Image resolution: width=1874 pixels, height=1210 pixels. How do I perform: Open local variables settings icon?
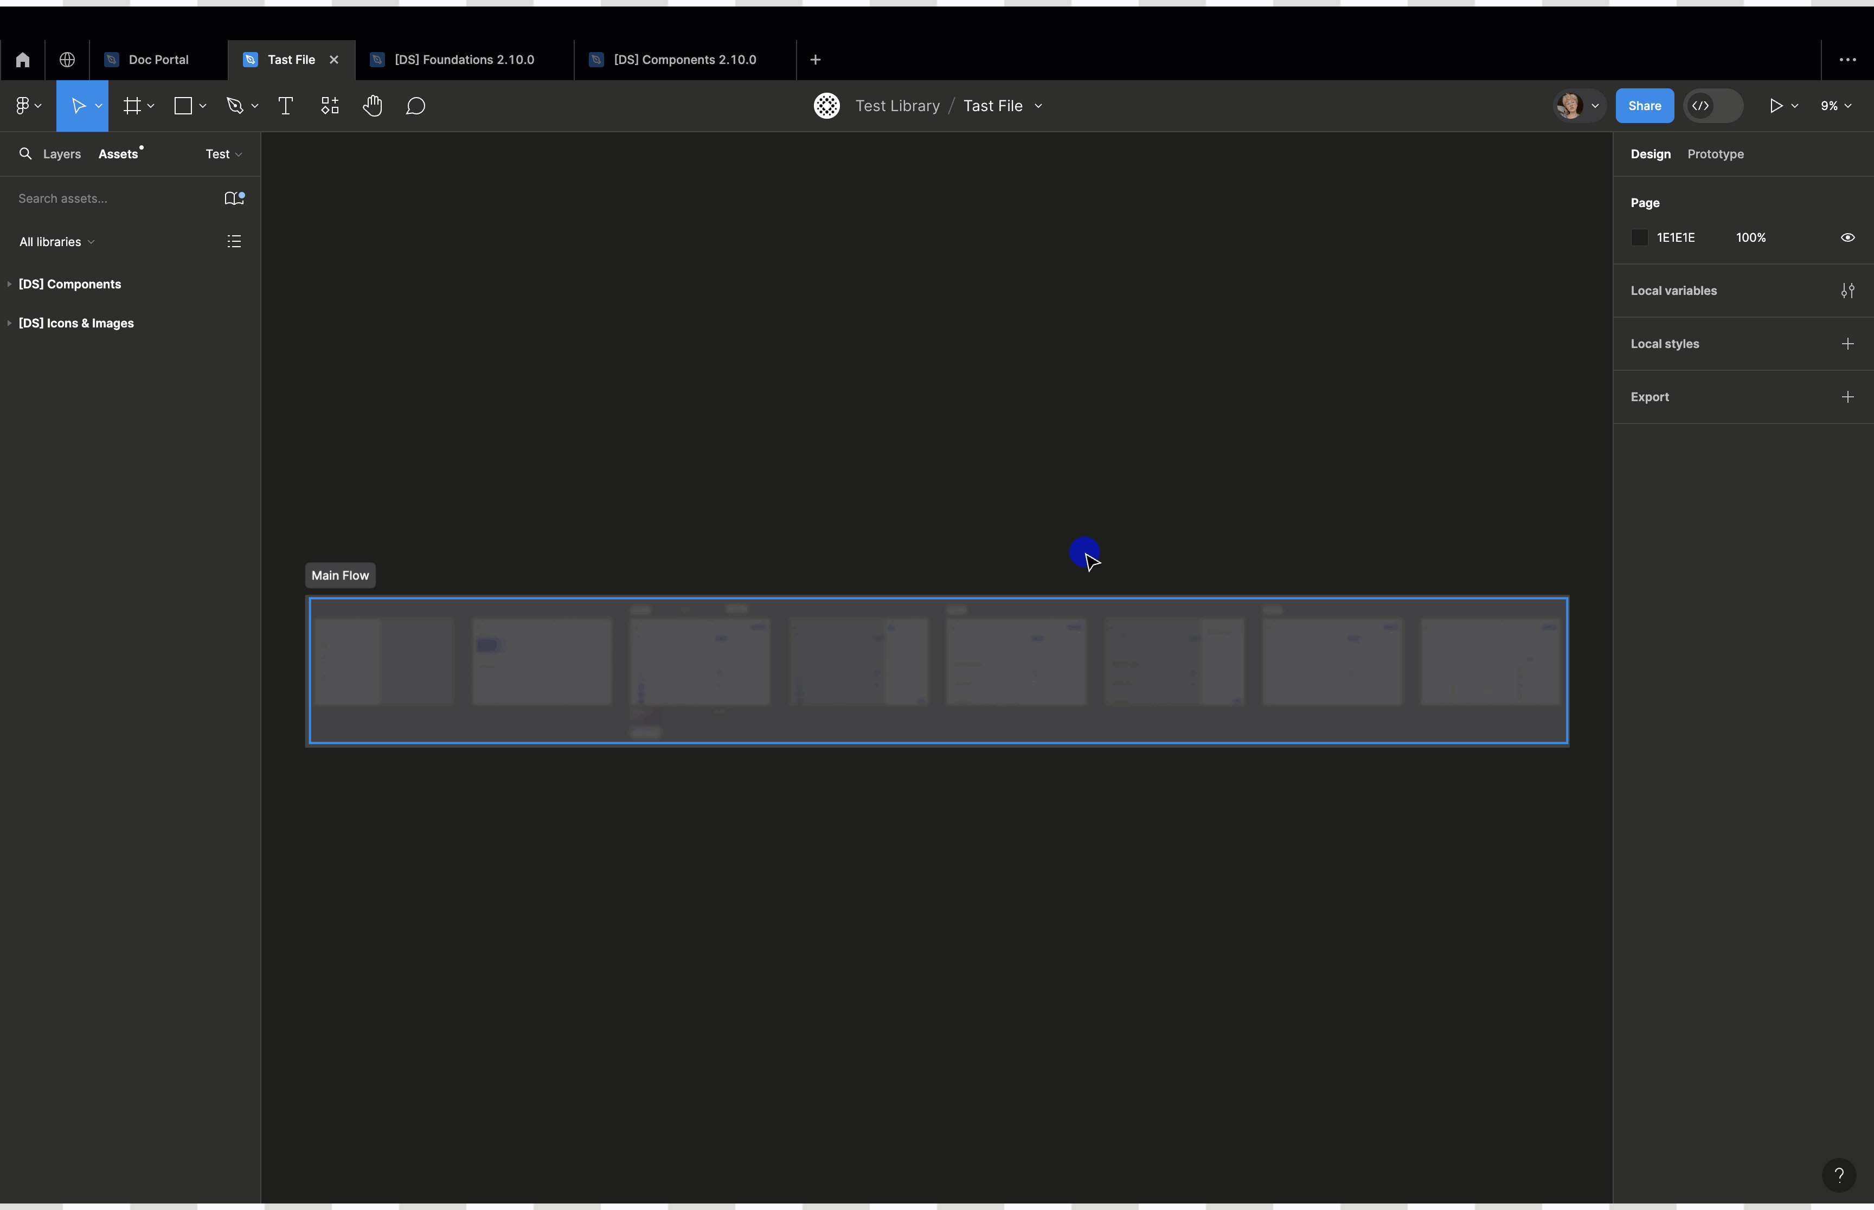click(x=1847, y=291)
